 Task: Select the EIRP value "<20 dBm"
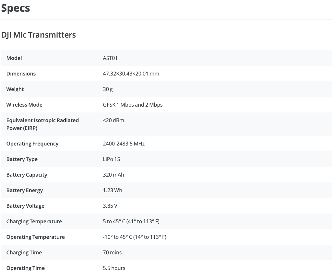coord(113,120)
